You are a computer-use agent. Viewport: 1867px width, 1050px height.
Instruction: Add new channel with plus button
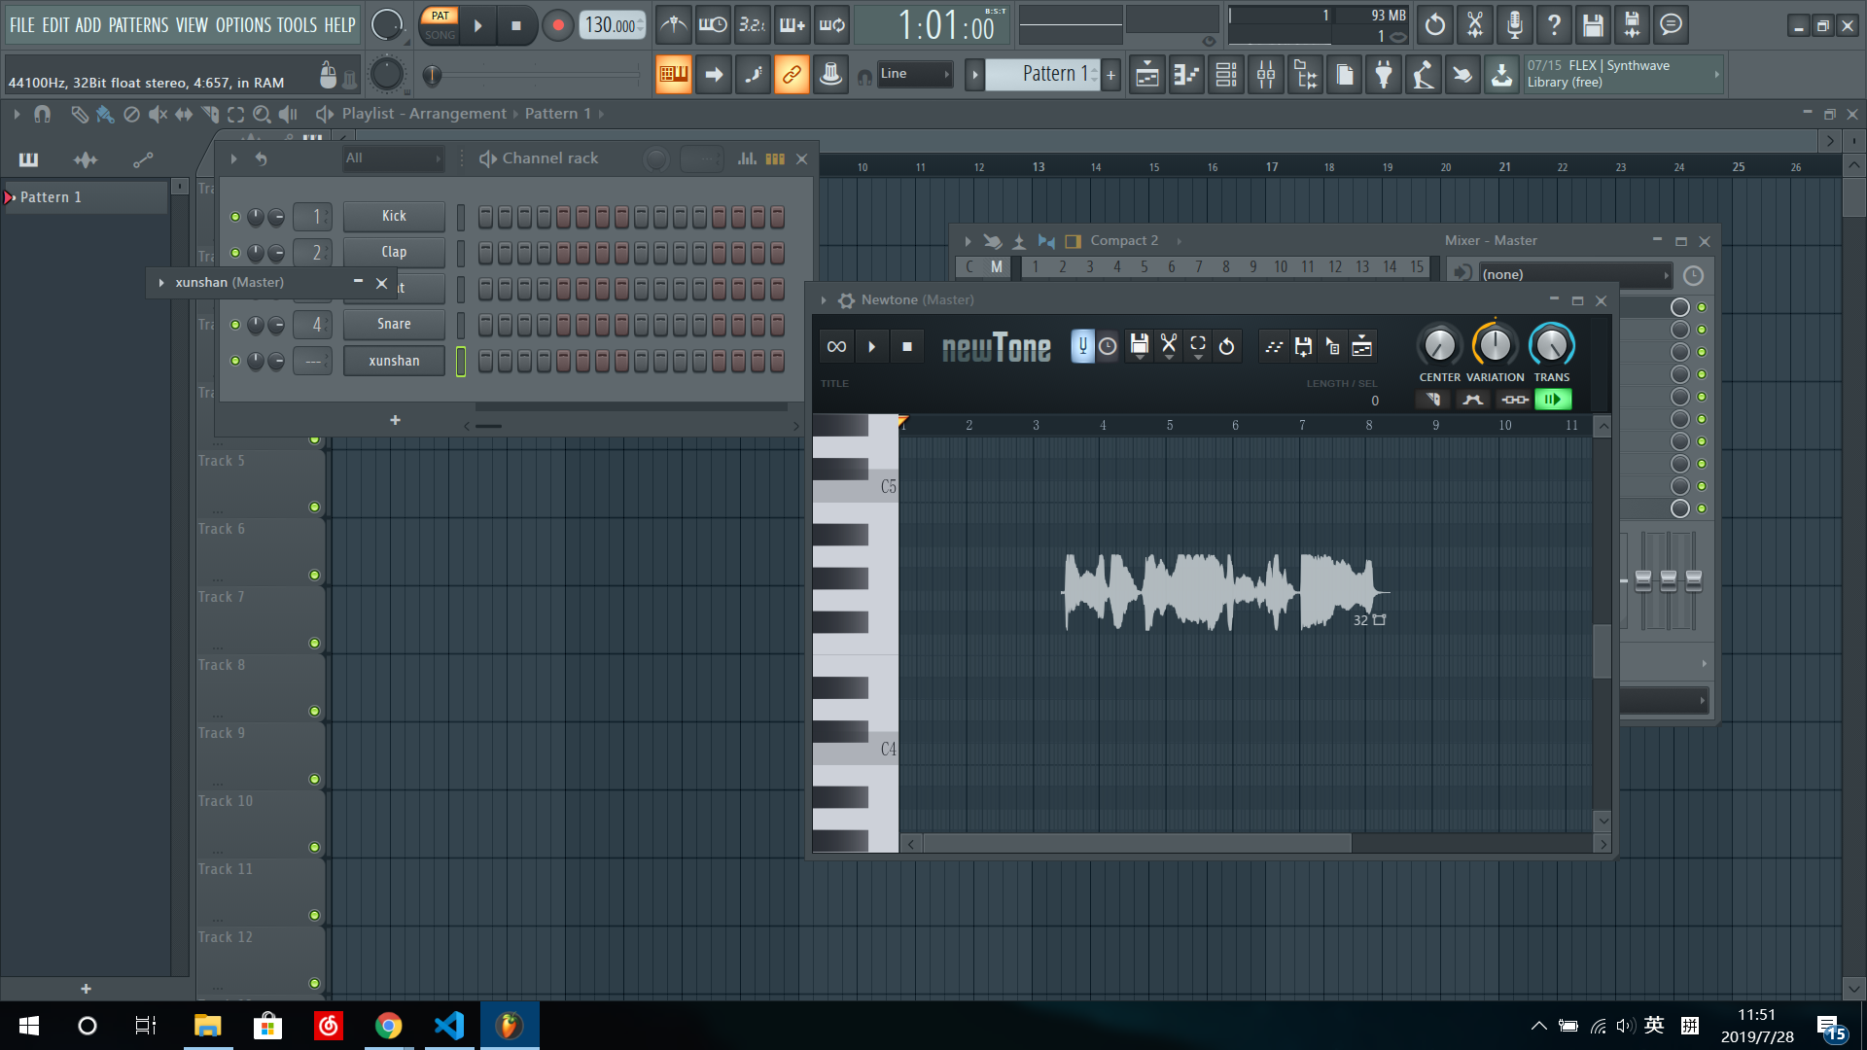click(395, 420)
